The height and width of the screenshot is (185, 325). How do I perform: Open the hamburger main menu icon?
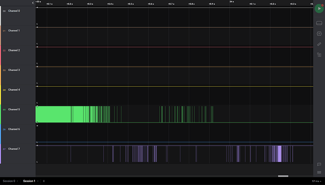[x=319, y=172]
